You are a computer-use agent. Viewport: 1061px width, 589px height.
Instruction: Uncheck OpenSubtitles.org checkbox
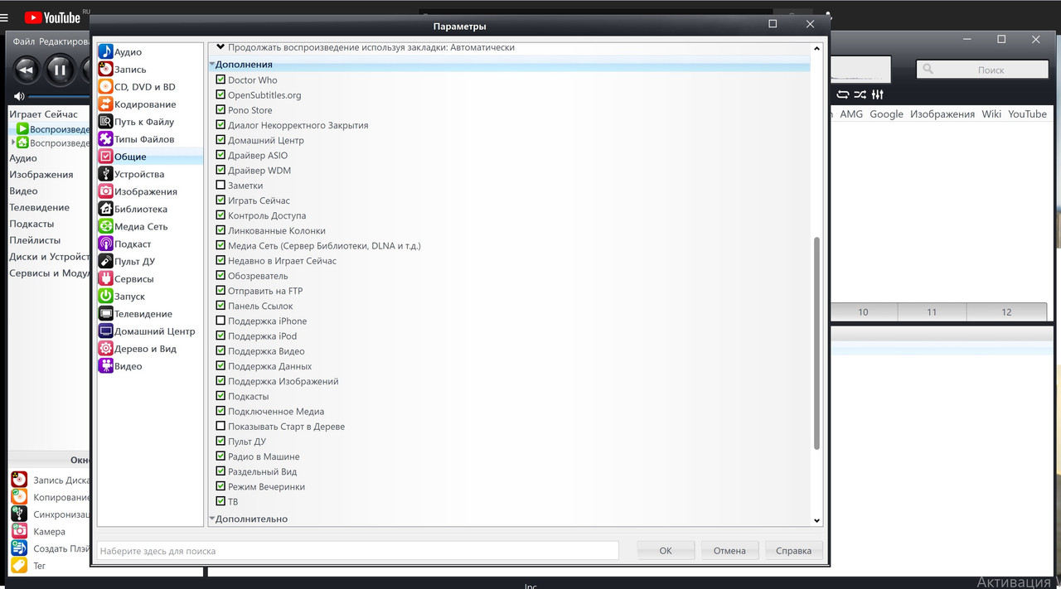(220, 95)
